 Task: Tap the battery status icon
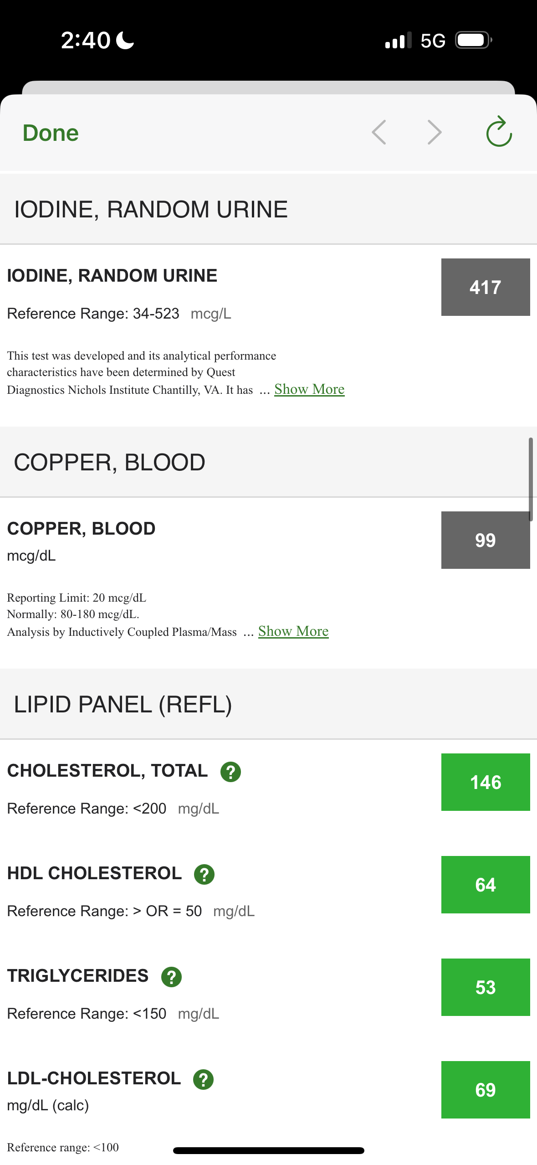(x=474, y=40)
